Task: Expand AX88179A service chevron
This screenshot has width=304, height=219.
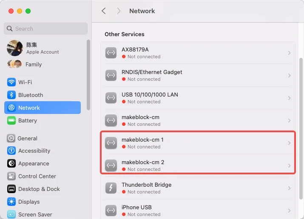Action: (x=289, y=53)
